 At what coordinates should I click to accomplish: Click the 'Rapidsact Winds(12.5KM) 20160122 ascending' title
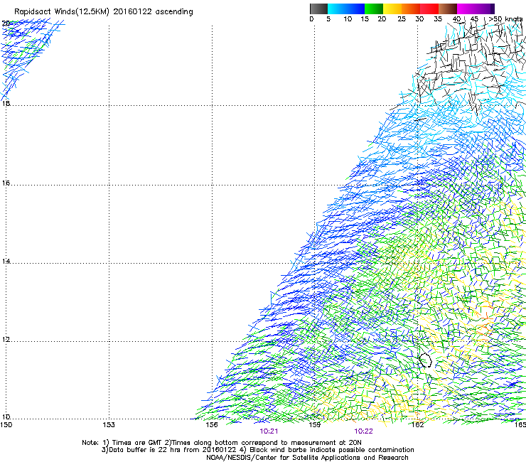coord(104,12)
